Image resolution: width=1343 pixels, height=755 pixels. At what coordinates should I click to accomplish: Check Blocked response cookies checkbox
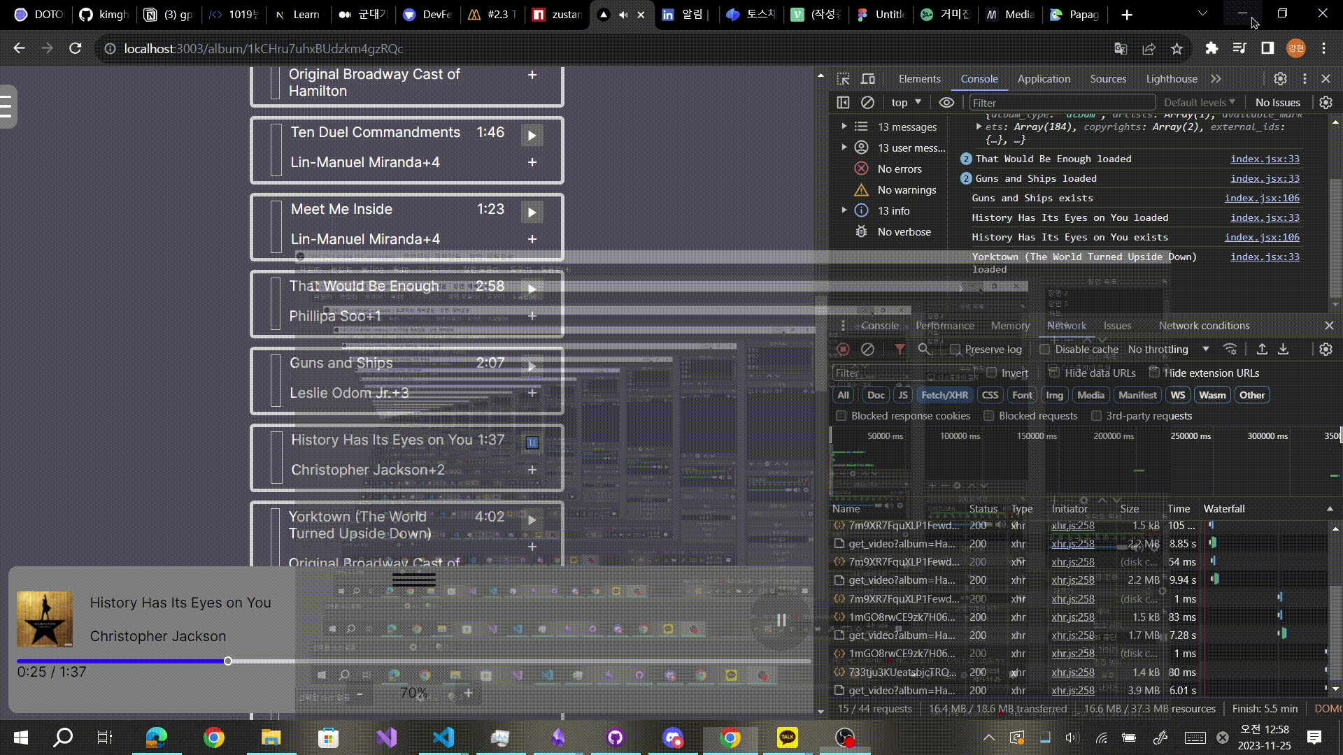pyautogui.click(x=841, y=416)
